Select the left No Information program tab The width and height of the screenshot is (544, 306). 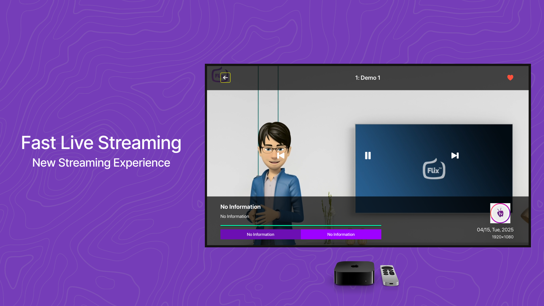point(260,234)
